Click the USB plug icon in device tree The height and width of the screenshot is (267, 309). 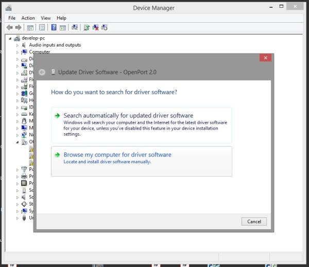[x=24, y=218]
